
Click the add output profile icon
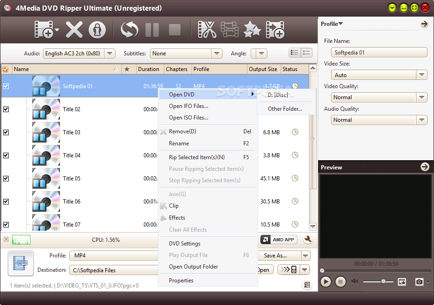(x=275, y=30)
